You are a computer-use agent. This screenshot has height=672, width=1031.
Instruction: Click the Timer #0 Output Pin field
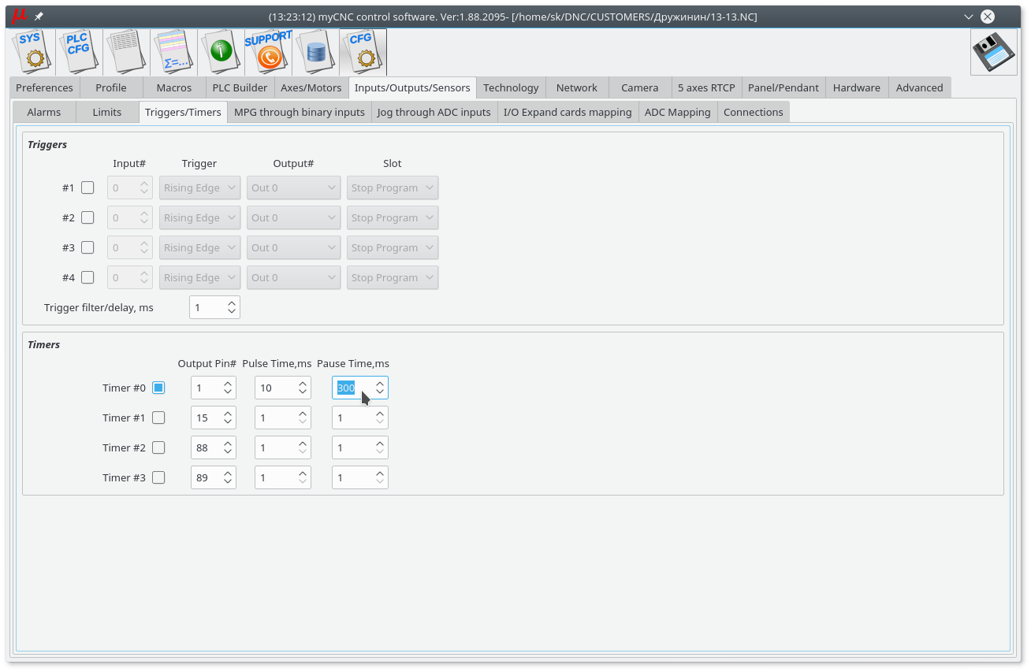[214, 388]
